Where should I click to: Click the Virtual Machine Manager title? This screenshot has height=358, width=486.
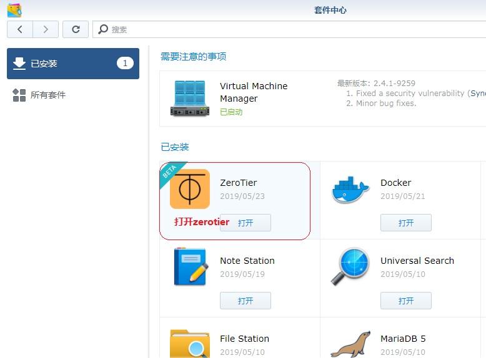click(x=254, y=92)
